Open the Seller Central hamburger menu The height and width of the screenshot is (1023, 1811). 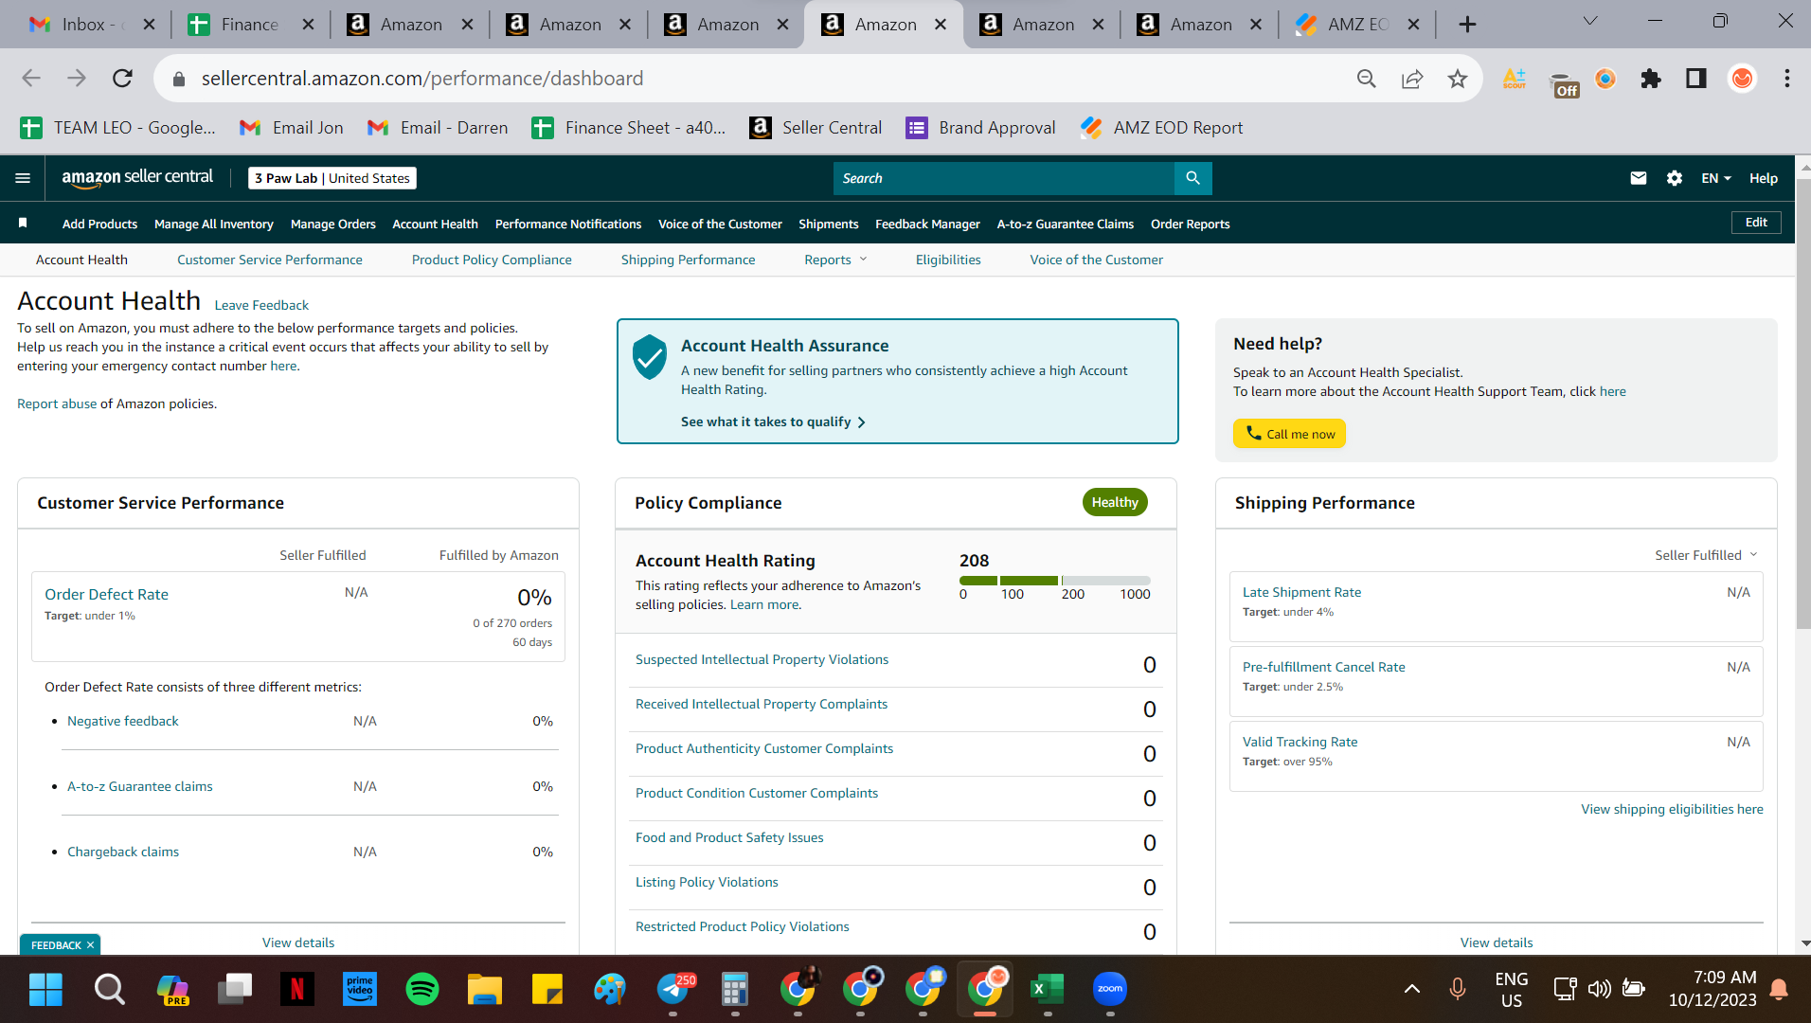(x=23, y=178)
